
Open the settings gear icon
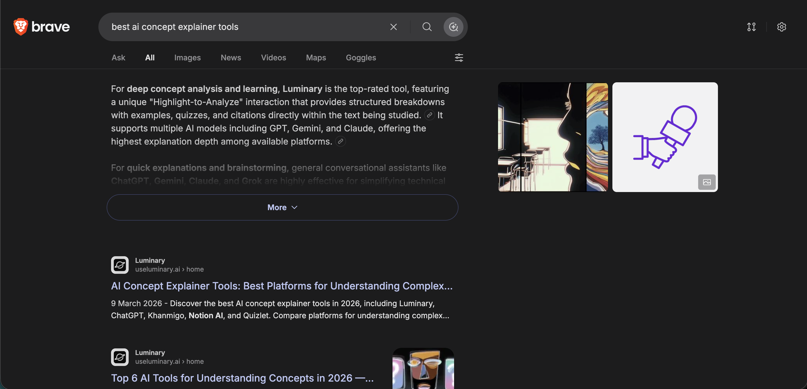782,27
